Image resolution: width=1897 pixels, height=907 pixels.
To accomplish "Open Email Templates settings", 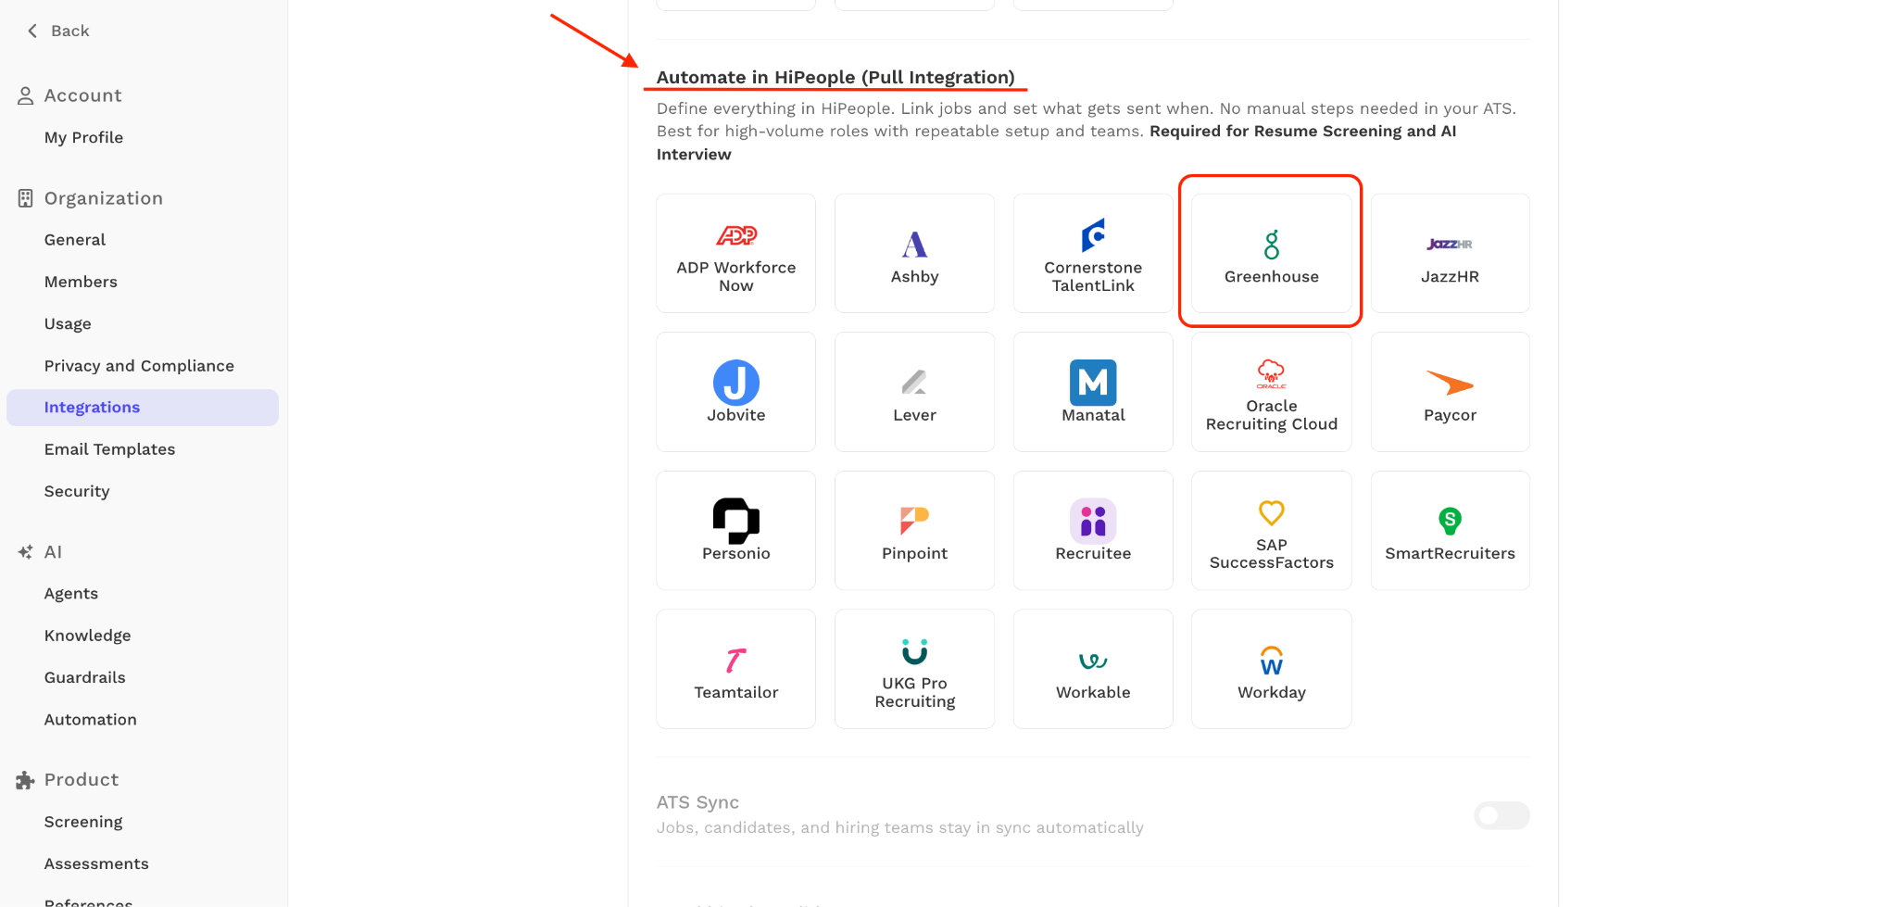I will pyautogui.click(x=109, y=449).
